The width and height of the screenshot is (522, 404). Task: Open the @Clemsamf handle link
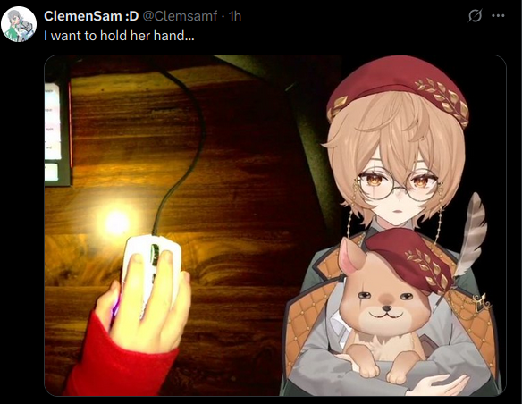click(x=180, y=15)
